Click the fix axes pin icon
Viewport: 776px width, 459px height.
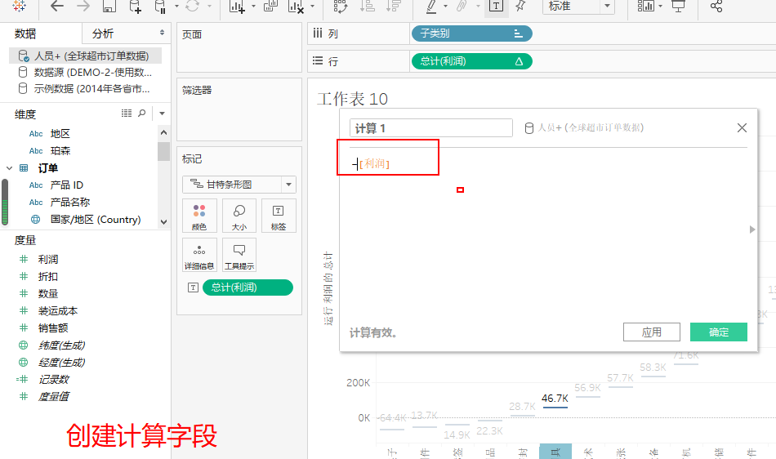pos(520,6)
